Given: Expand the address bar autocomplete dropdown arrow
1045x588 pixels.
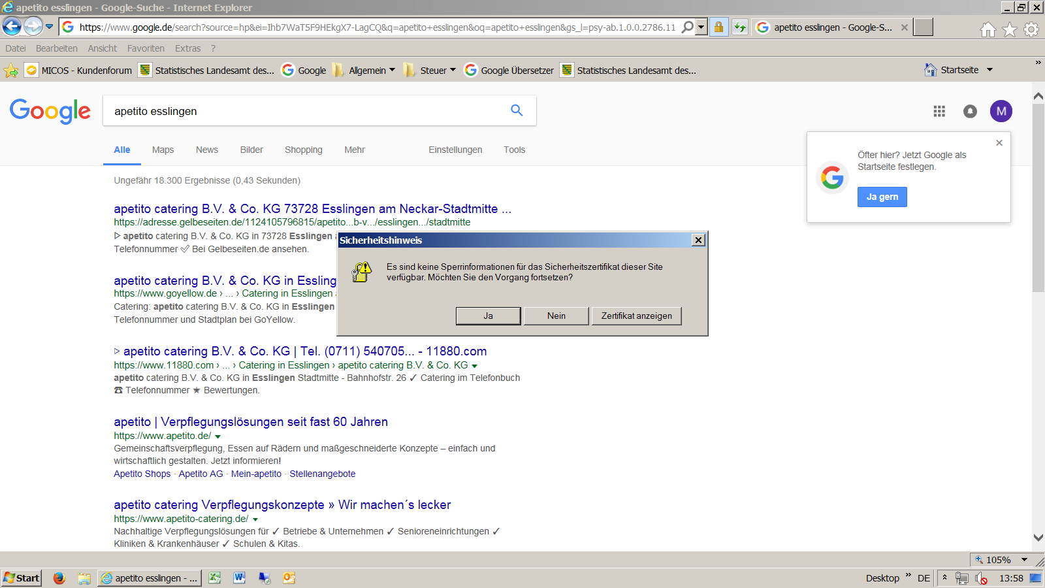Looking at the screenshot, I should click(x=701, y=27).
